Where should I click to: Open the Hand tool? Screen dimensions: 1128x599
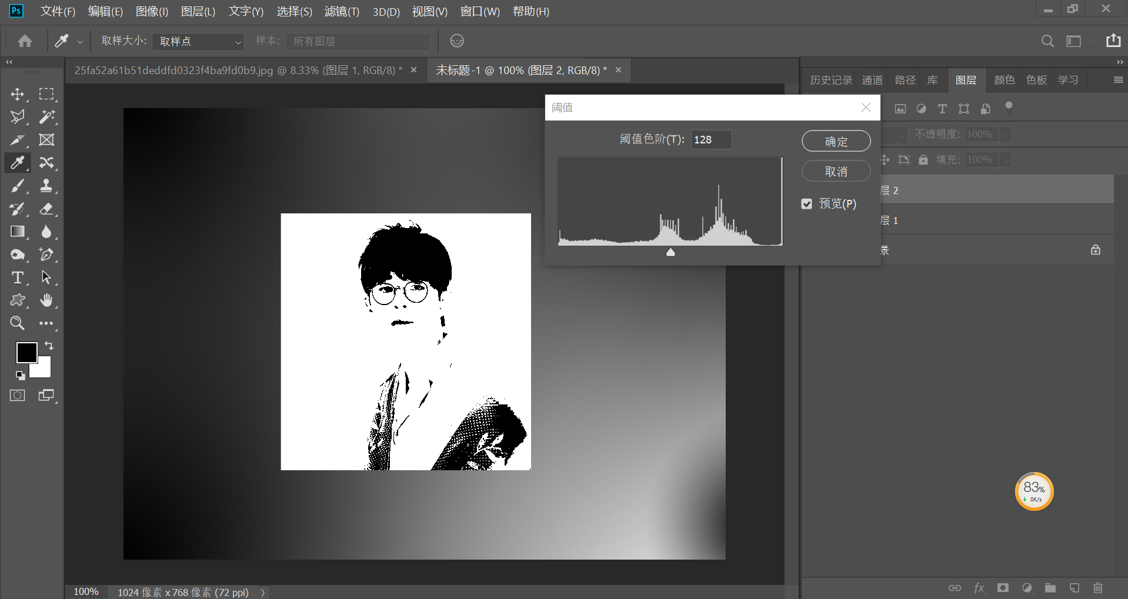coord(46,300)
